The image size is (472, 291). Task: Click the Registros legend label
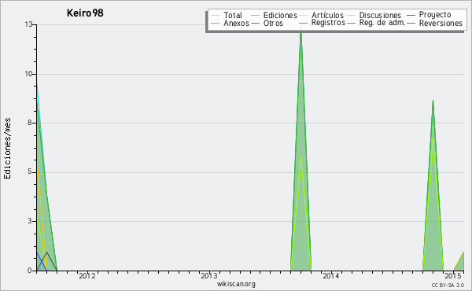328,23
